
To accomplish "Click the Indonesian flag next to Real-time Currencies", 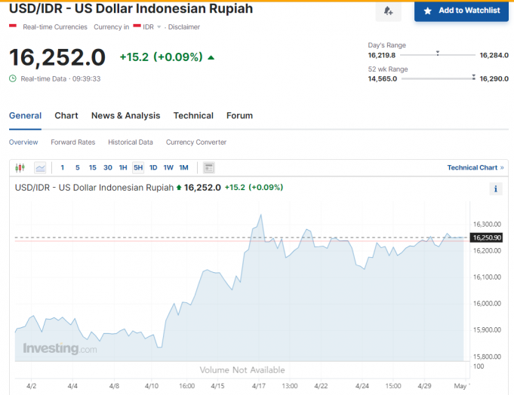I will click(x=13, y=26).
